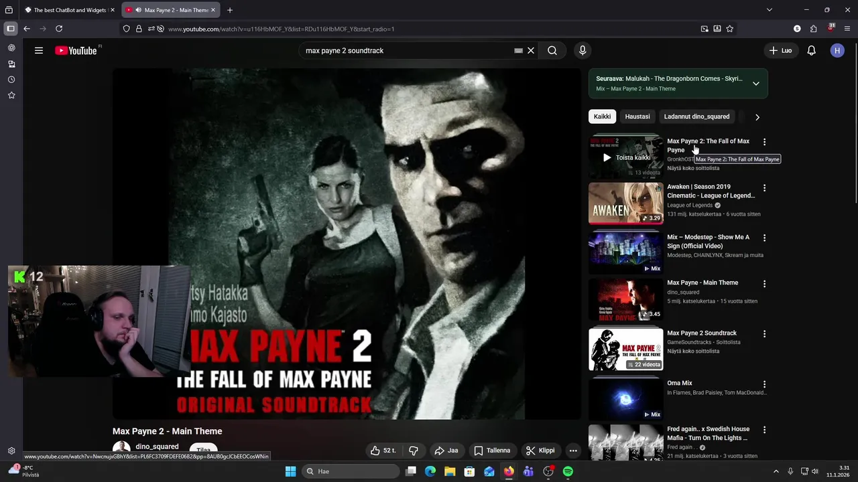
Task: Clear the search text with the X
Action: pos(531,50)
